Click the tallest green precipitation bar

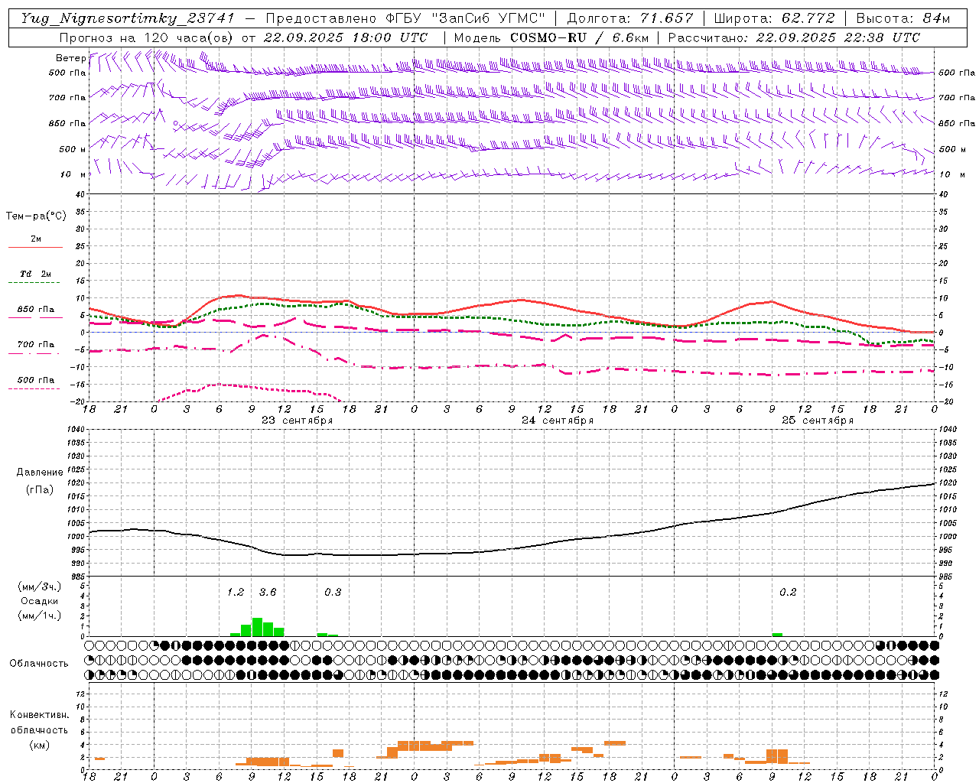pos(257,627)
